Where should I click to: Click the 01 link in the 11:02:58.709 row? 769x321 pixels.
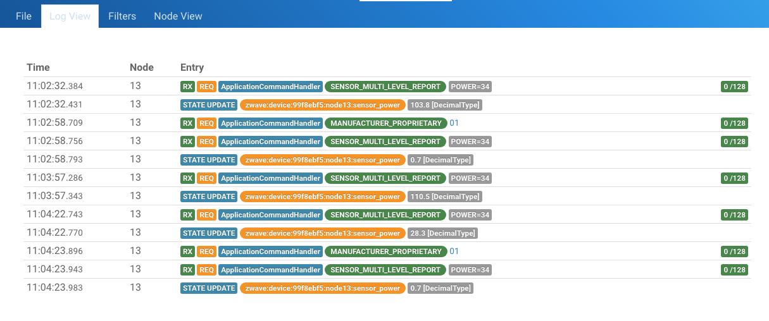[x=454, y=123]
